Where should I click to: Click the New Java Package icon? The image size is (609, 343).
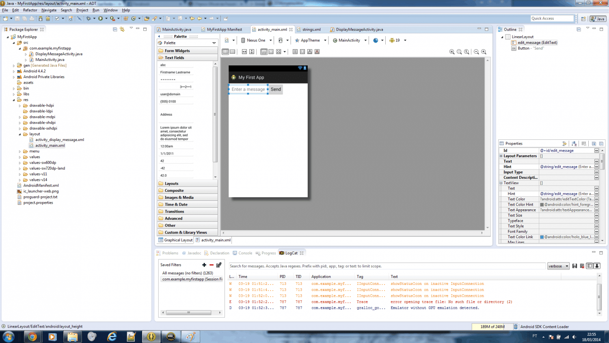pyautogui.click(x=126, y=18)
